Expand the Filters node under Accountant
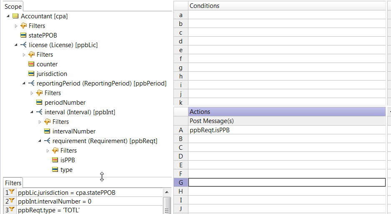This screenshot has width=391, height=214. pyautogui.click(x=16, y=26)
